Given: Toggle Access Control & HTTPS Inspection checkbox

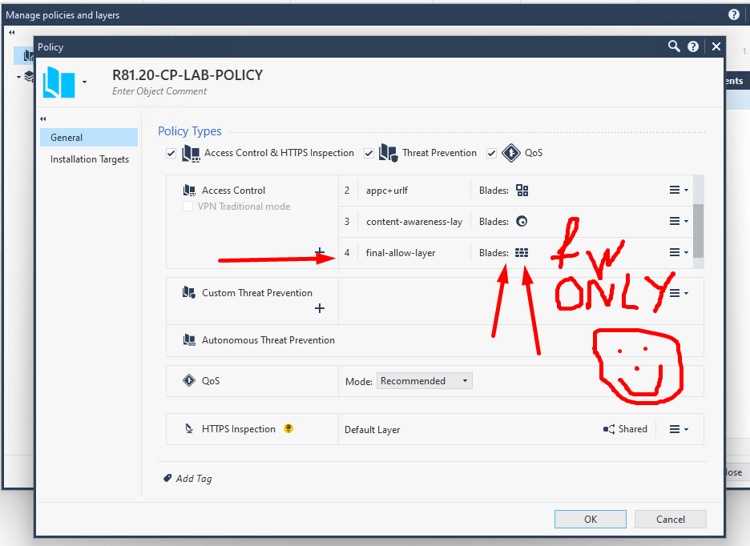Looking at the screenshot, I should pos(171,154).
